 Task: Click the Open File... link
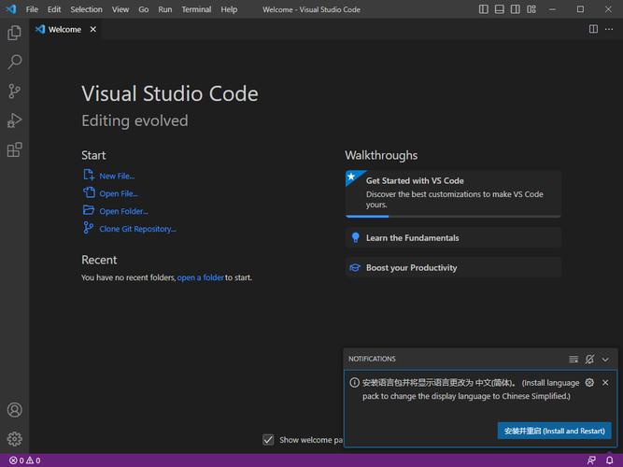coord(119,193)
